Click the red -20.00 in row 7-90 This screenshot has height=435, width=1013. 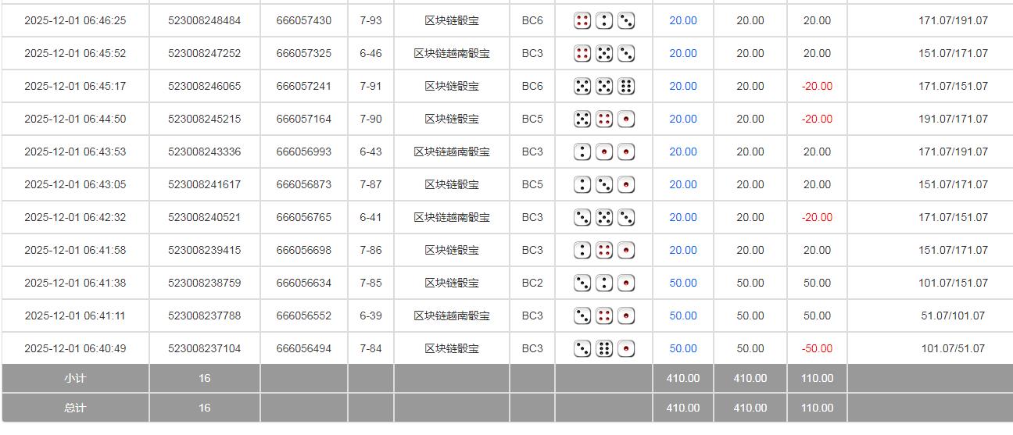coord(817,119)
